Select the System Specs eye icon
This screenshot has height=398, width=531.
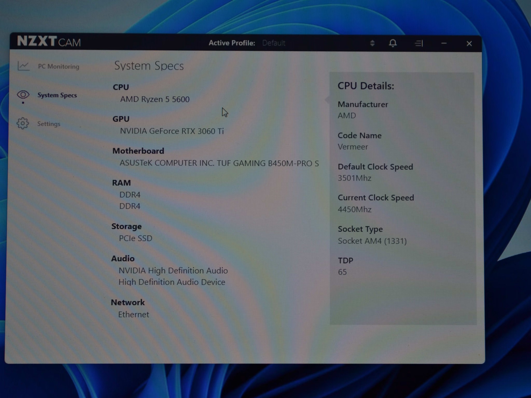point(23,95)
